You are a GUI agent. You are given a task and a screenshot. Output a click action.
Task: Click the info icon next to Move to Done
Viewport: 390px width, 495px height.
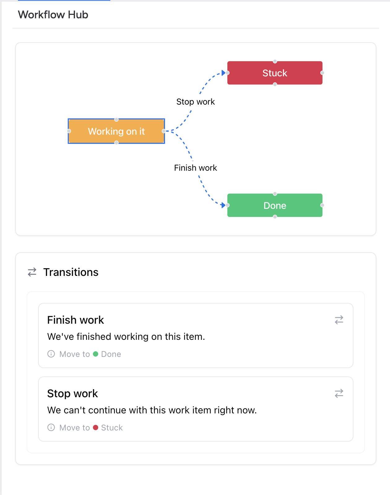point(51,354)
